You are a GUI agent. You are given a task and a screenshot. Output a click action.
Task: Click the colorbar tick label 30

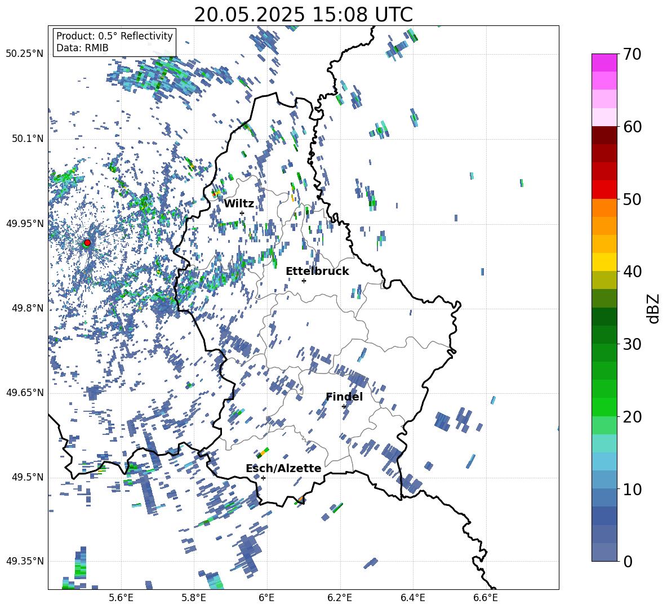point(633,344)
